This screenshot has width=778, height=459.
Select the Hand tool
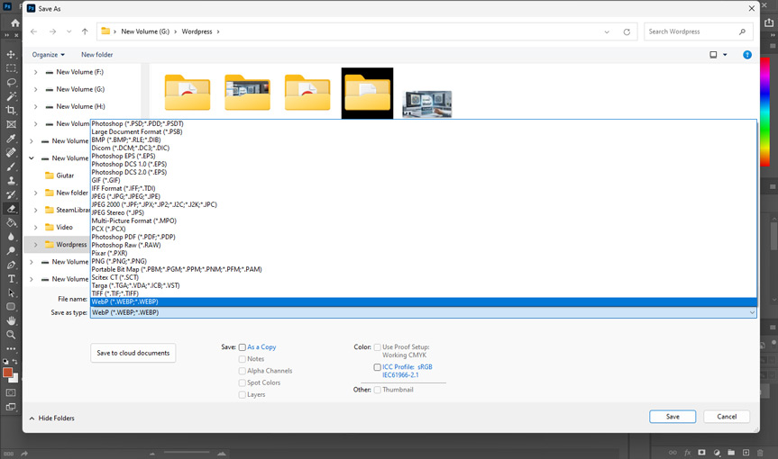click(11, 321)
